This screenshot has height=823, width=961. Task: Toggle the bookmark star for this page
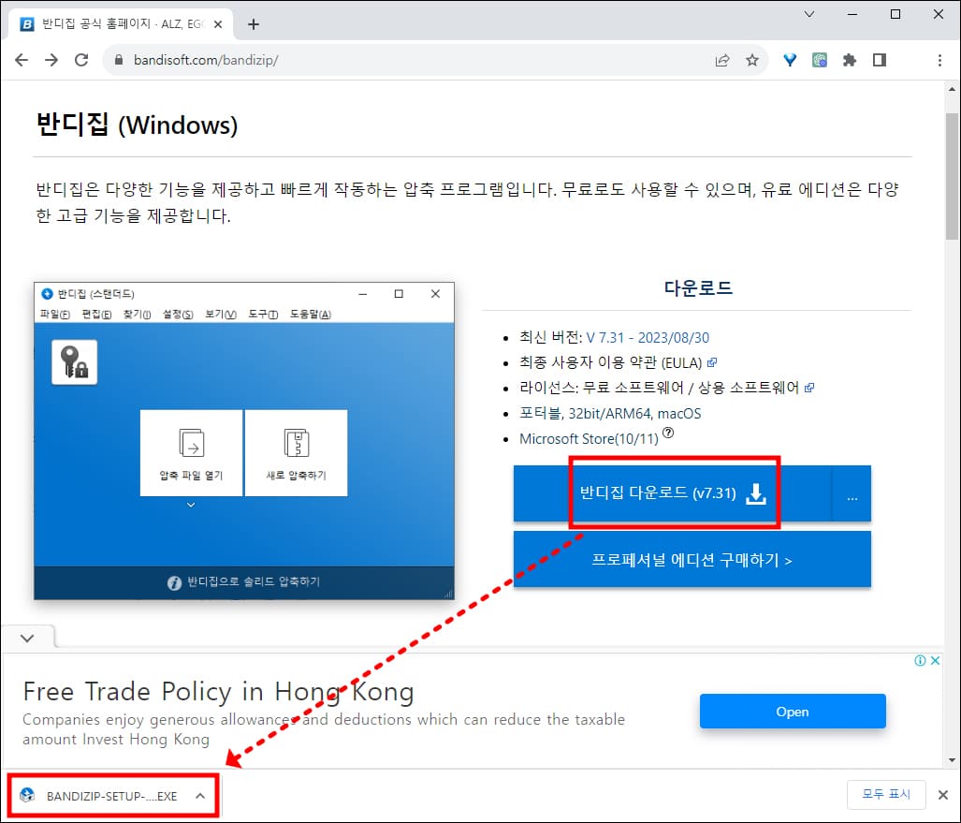coord(752,58)
